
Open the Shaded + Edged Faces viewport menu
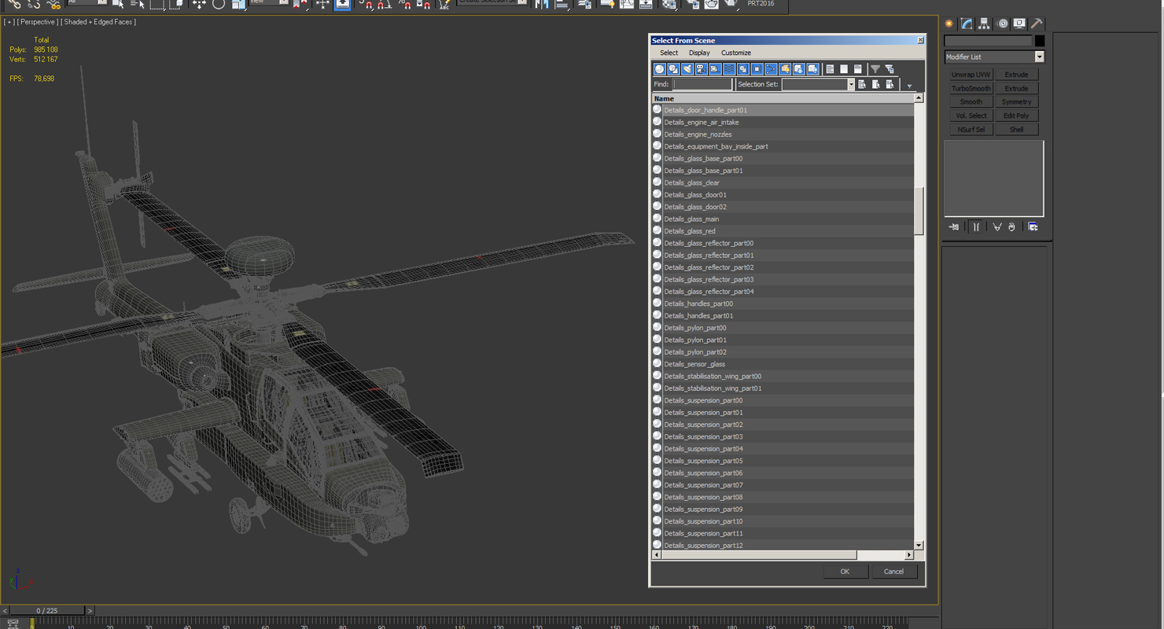click(99, 22)
